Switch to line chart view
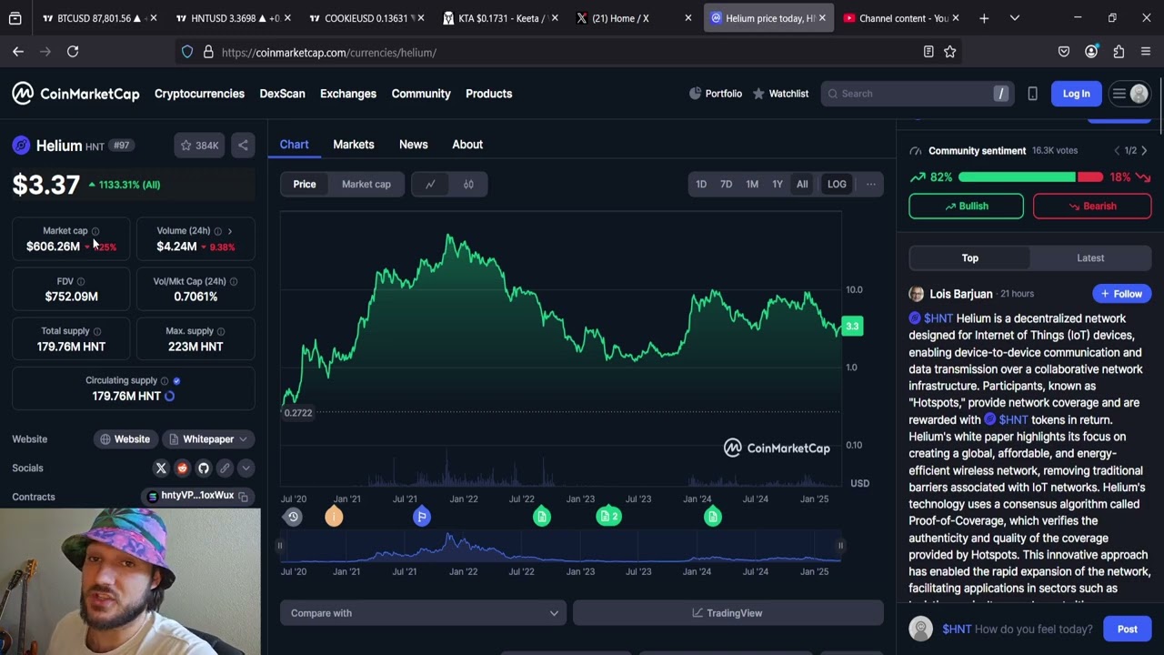Viewport: 1164px width, 655px height. [x=430, y=185]
